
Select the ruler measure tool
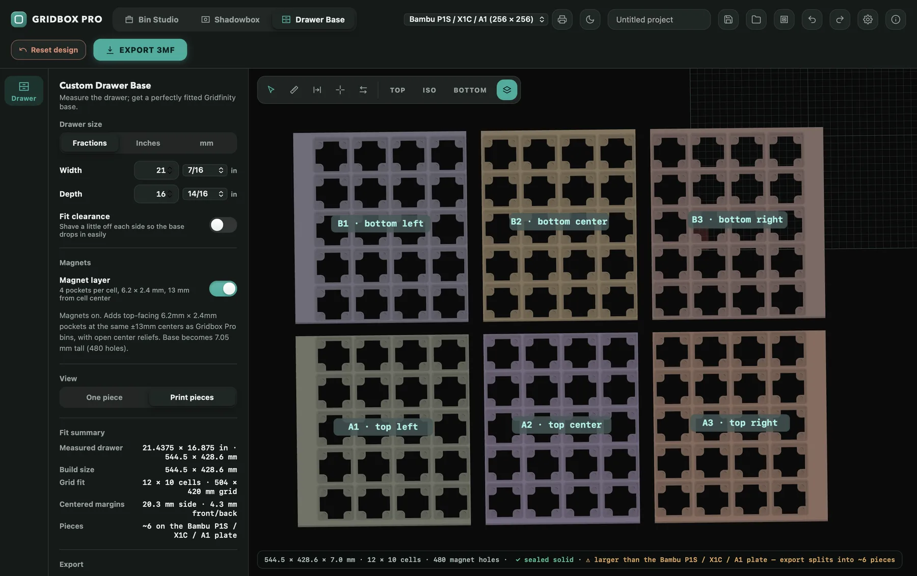pos(294,90)
